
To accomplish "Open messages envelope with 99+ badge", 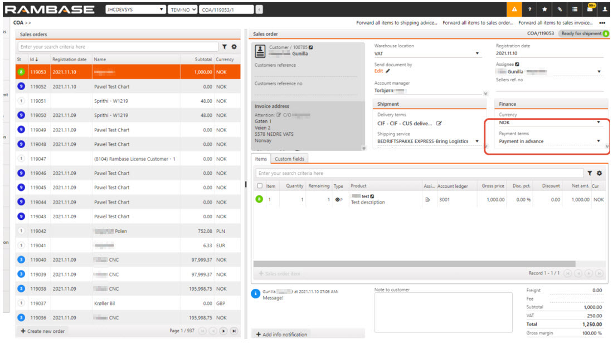I will pos(590,9).
